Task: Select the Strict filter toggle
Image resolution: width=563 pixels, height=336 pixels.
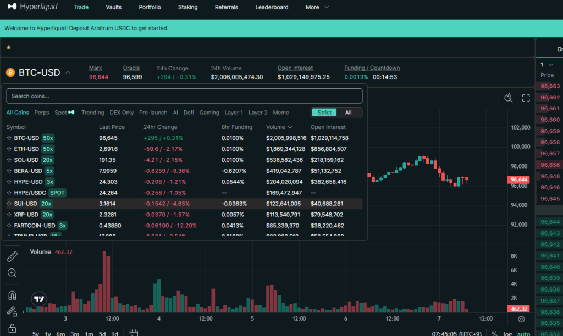Action: coord(324,113)
